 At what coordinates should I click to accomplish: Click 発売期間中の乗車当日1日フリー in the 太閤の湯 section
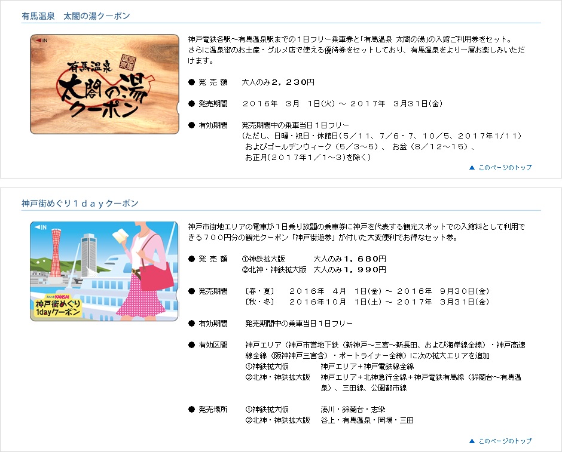pyautogui.click(x=295, y=125)
